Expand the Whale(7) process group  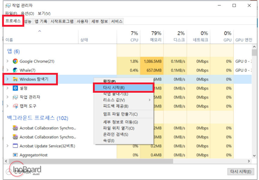click(7, 70)
